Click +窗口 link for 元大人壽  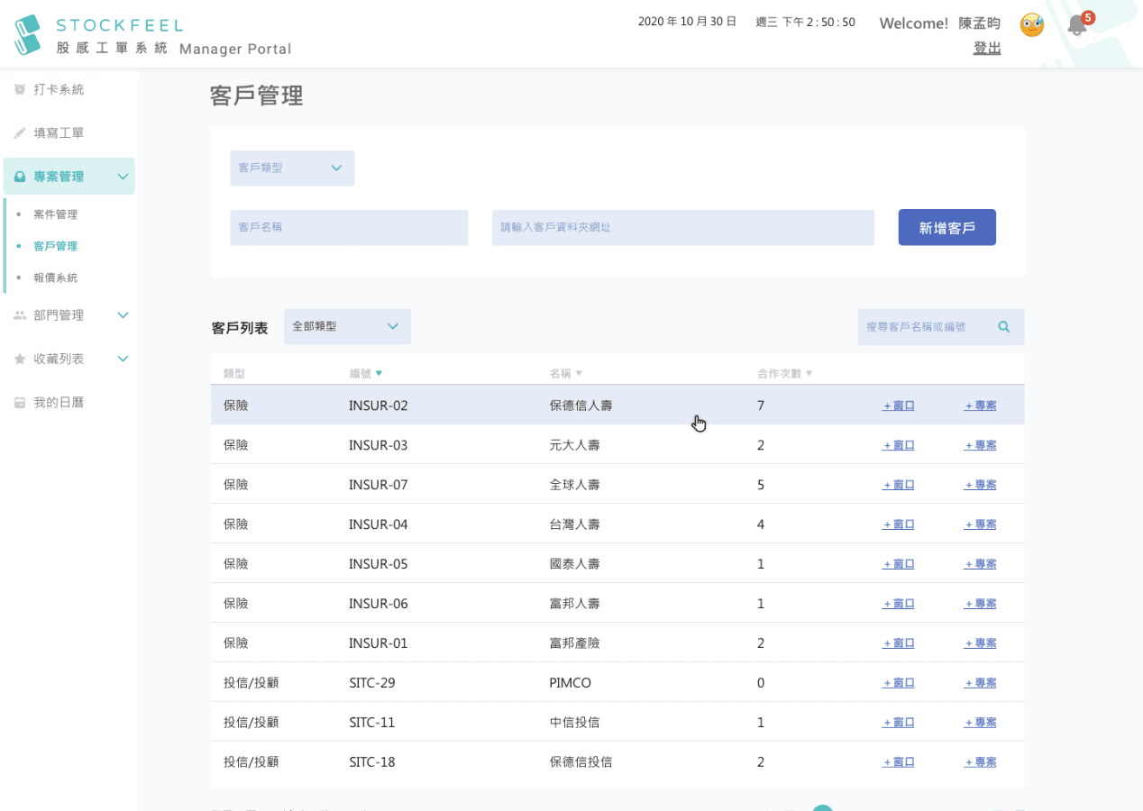(898, 445)
